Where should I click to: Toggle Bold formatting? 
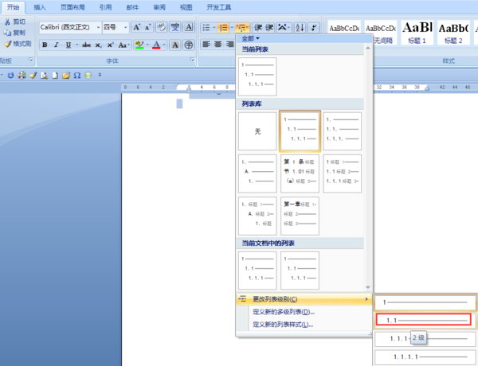click(45, 45)
